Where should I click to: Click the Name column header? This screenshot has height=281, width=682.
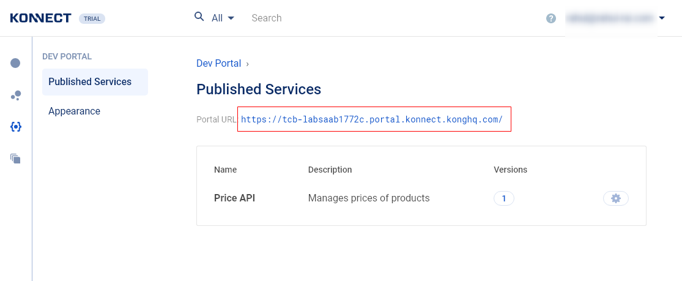[225, 170]
